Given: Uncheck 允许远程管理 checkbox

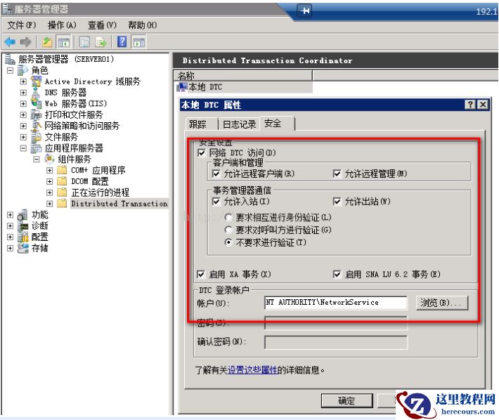Looking at the screenshot, I should [x=337, y=173].
